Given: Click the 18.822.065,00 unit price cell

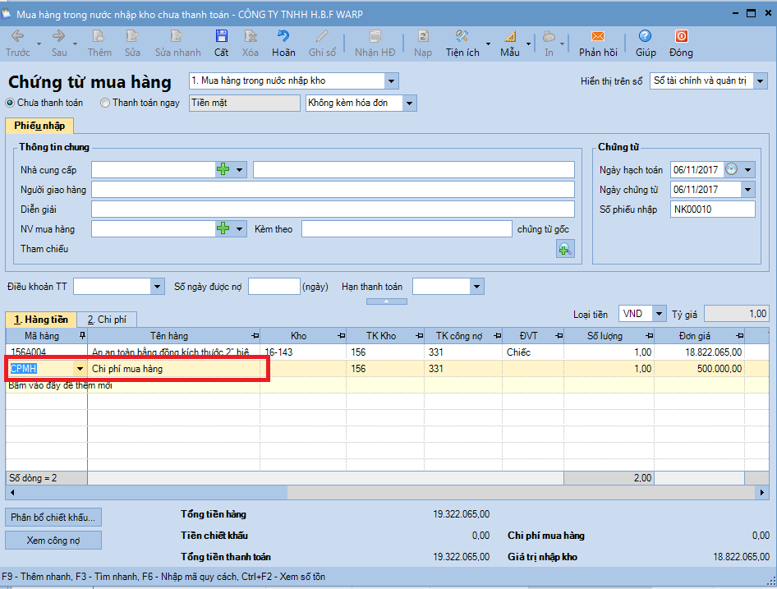Looking at the screenshot, I should click(699, 352).
